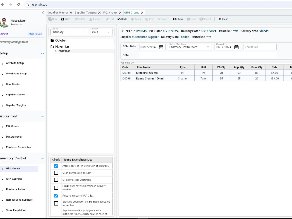Click the November open folder icon
Viewport: 292px width, 219px height.
pyautogui.click(x=52, y=46)
